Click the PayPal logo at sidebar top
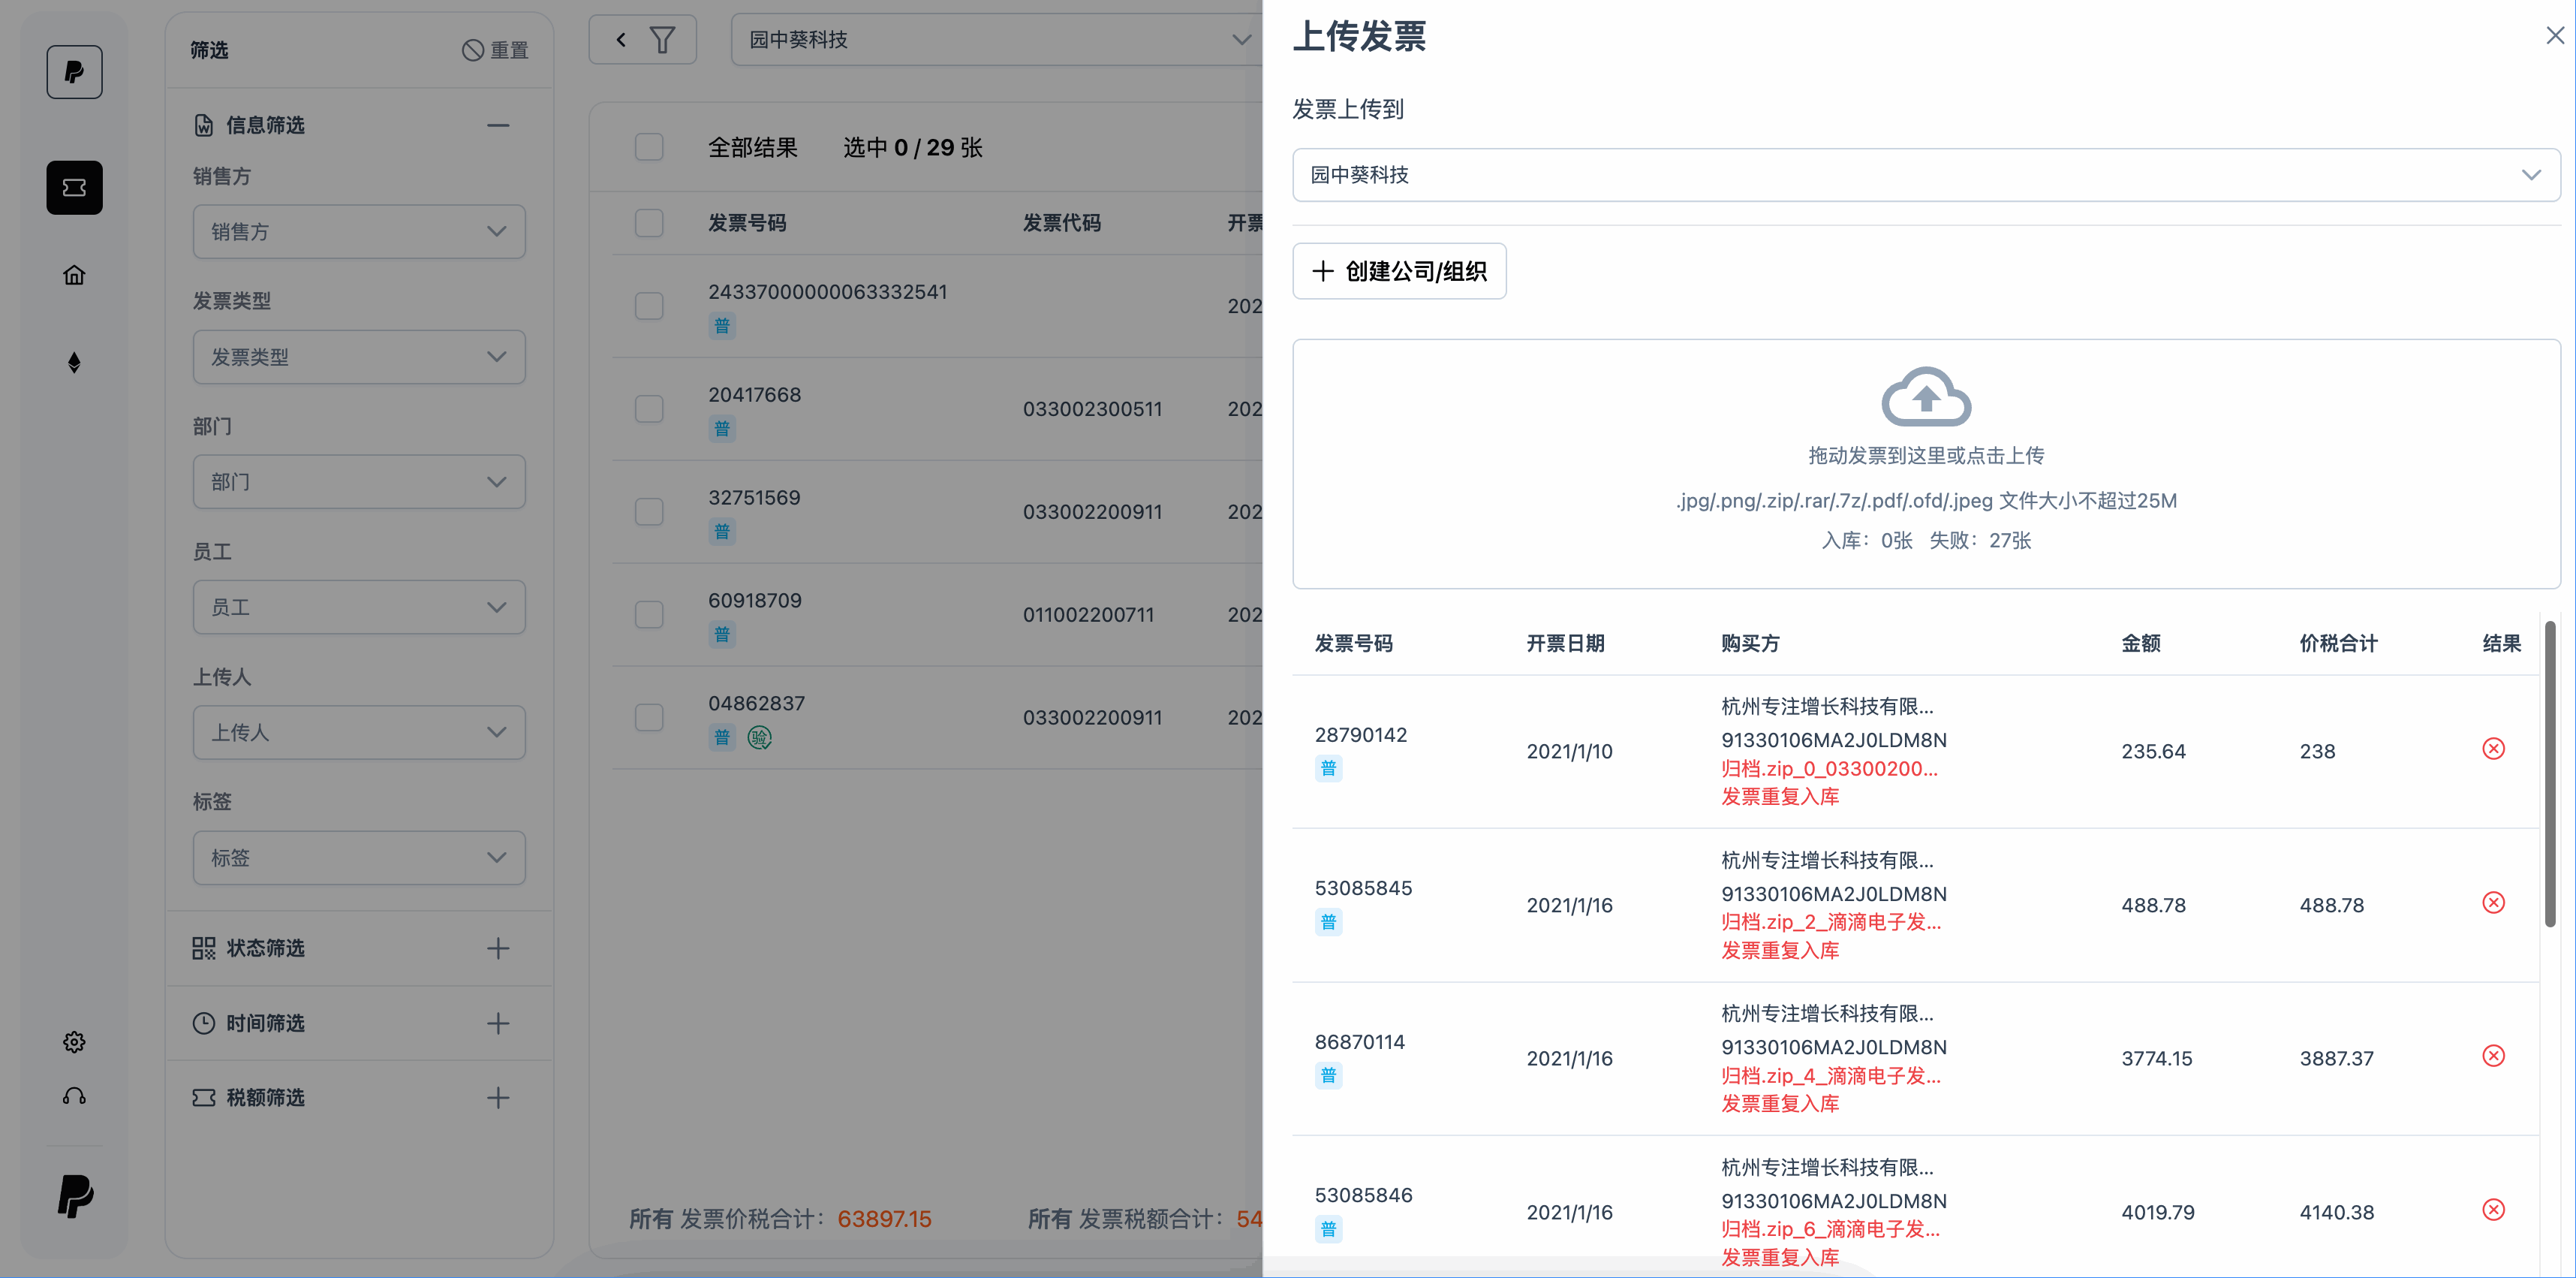The width and height of the screenshot is (2576, 1278). click(74, 72)
